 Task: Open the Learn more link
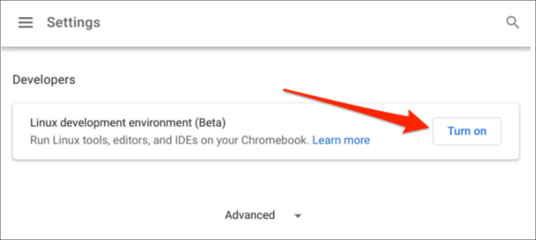click(341, 140)
